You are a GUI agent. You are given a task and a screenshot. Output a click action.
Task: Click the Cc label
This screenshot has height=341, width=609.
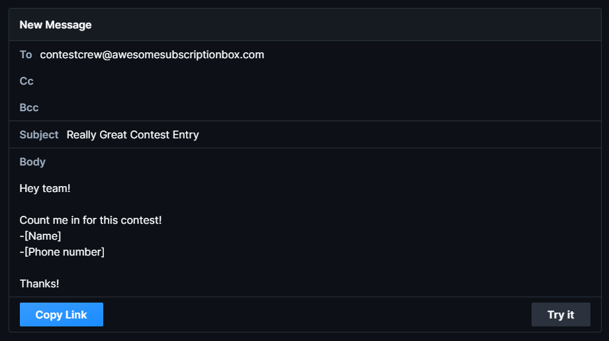(x=26, y=81)
